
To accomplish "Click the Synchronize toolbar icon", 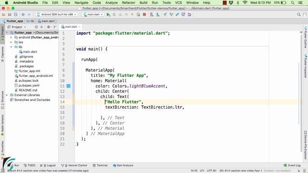I will coord(16,14).
